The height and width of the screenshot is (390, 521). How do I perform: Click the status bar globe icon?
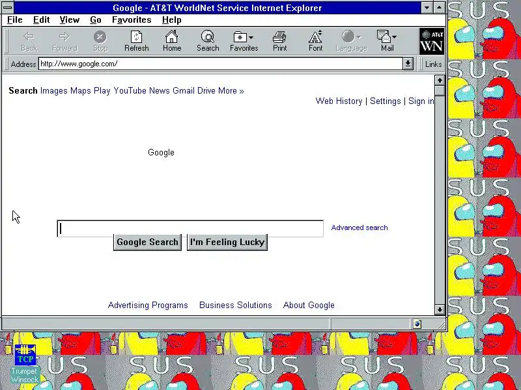pyautogui.click(x=417, y=324)
